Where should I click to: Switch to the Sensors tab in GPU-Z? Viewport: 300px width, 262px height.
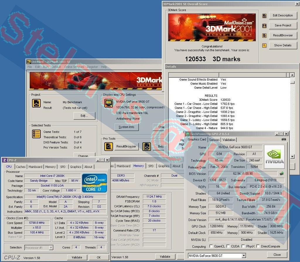[214, 140]
